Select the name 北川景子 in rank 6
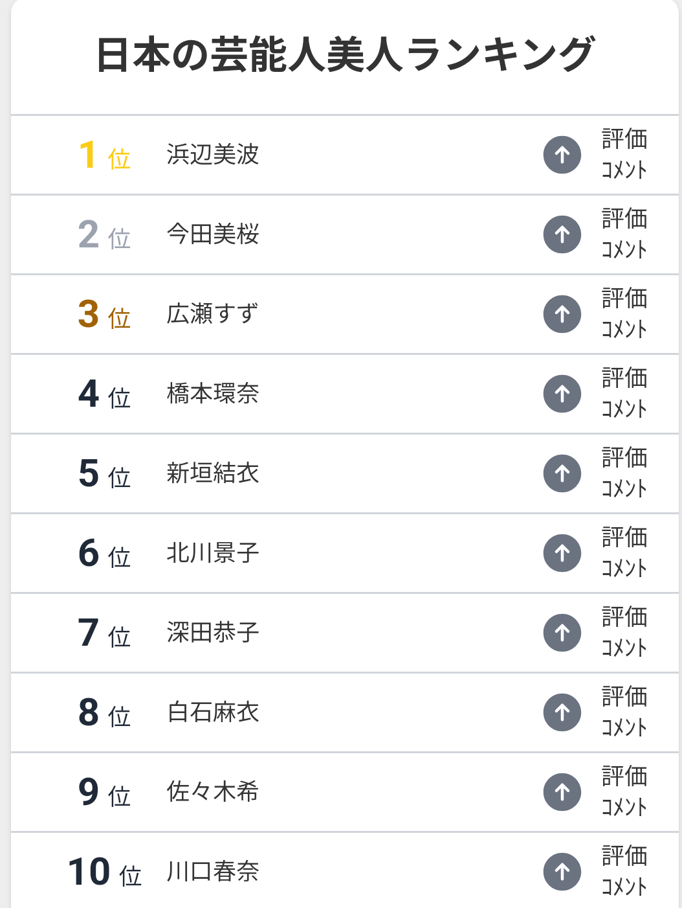682x908 pixels. [213, 553]
